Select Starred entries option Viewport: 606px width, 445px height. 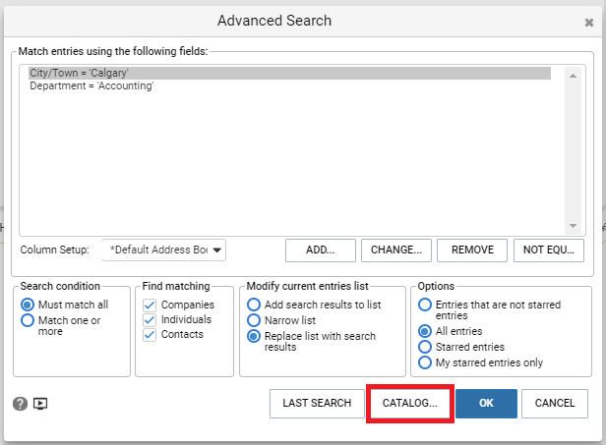click(425, 347)
